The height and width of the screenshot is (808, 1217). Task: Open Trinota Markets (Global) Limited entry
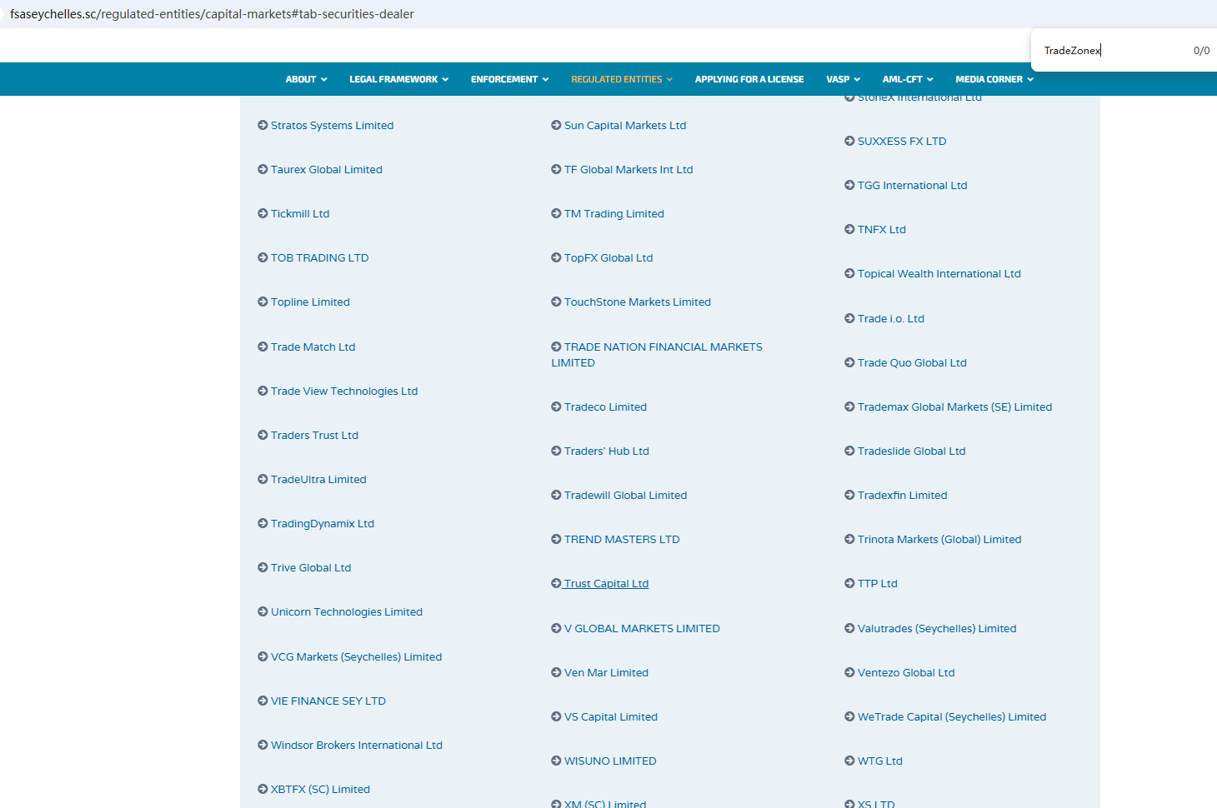(939, 539)
